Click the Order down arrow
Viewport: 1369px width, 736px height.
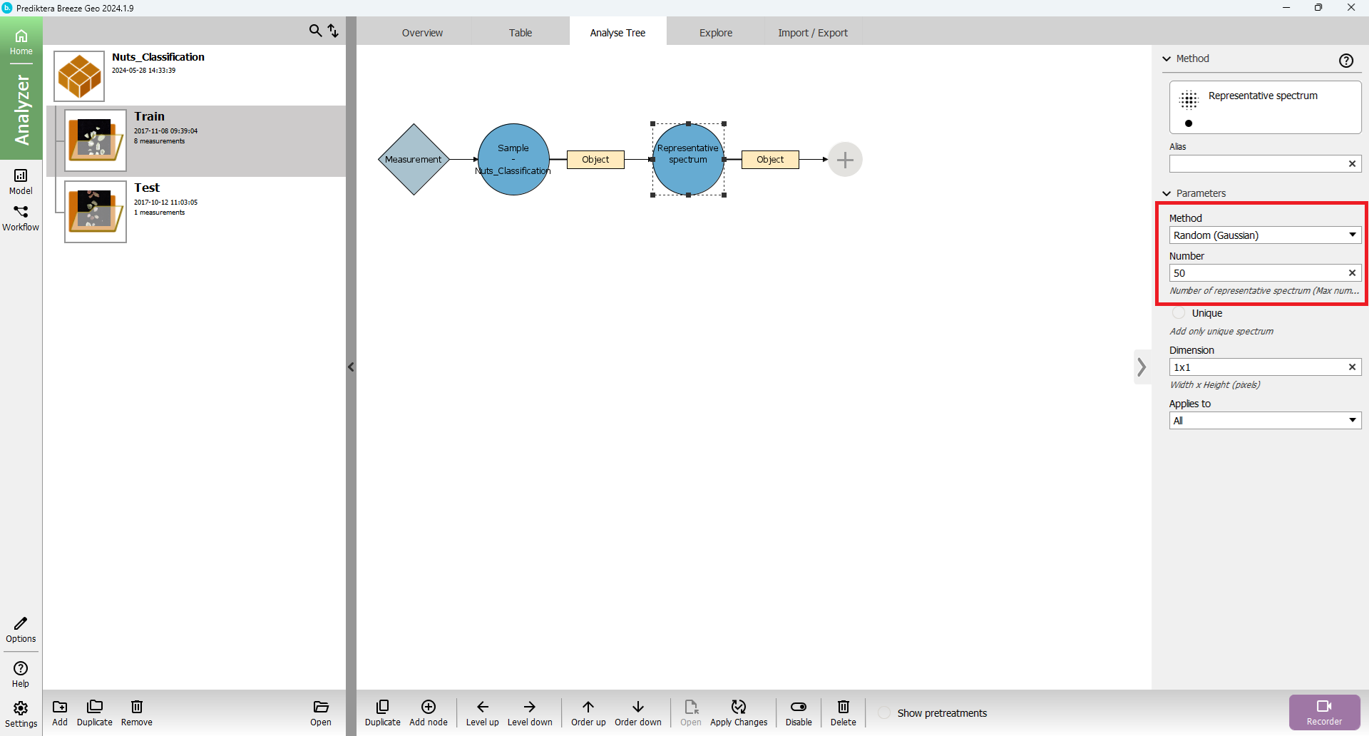point(637,707)
